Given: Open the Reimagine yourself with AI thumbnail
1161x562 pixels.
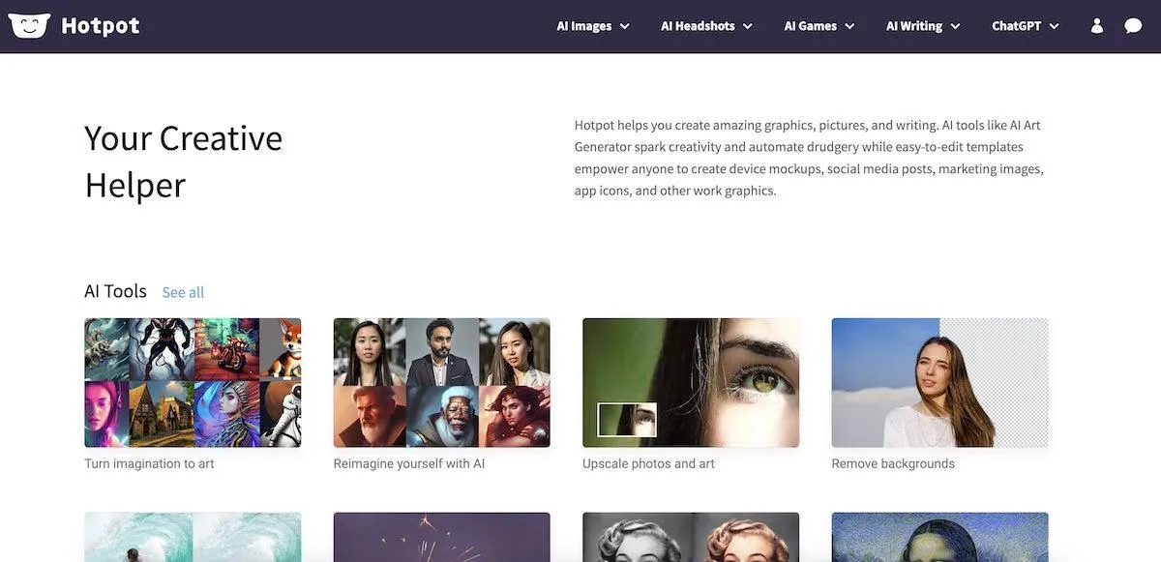Looking at the screenshot, I should click(x=441, y=383).
